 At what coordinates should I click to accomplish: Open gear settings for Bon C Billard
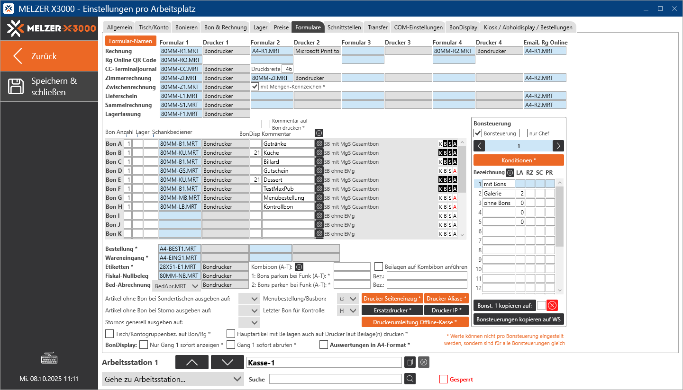[x=319, y=161]
